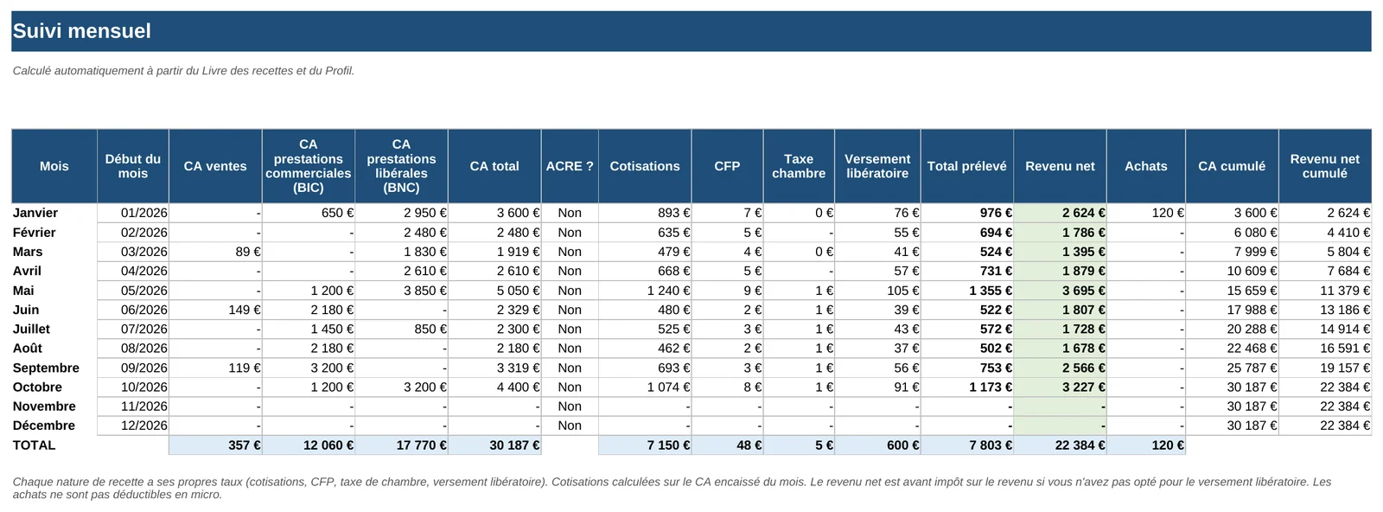Select the 'Achats' column header

pyautogui.click(x=1146, y=166)
